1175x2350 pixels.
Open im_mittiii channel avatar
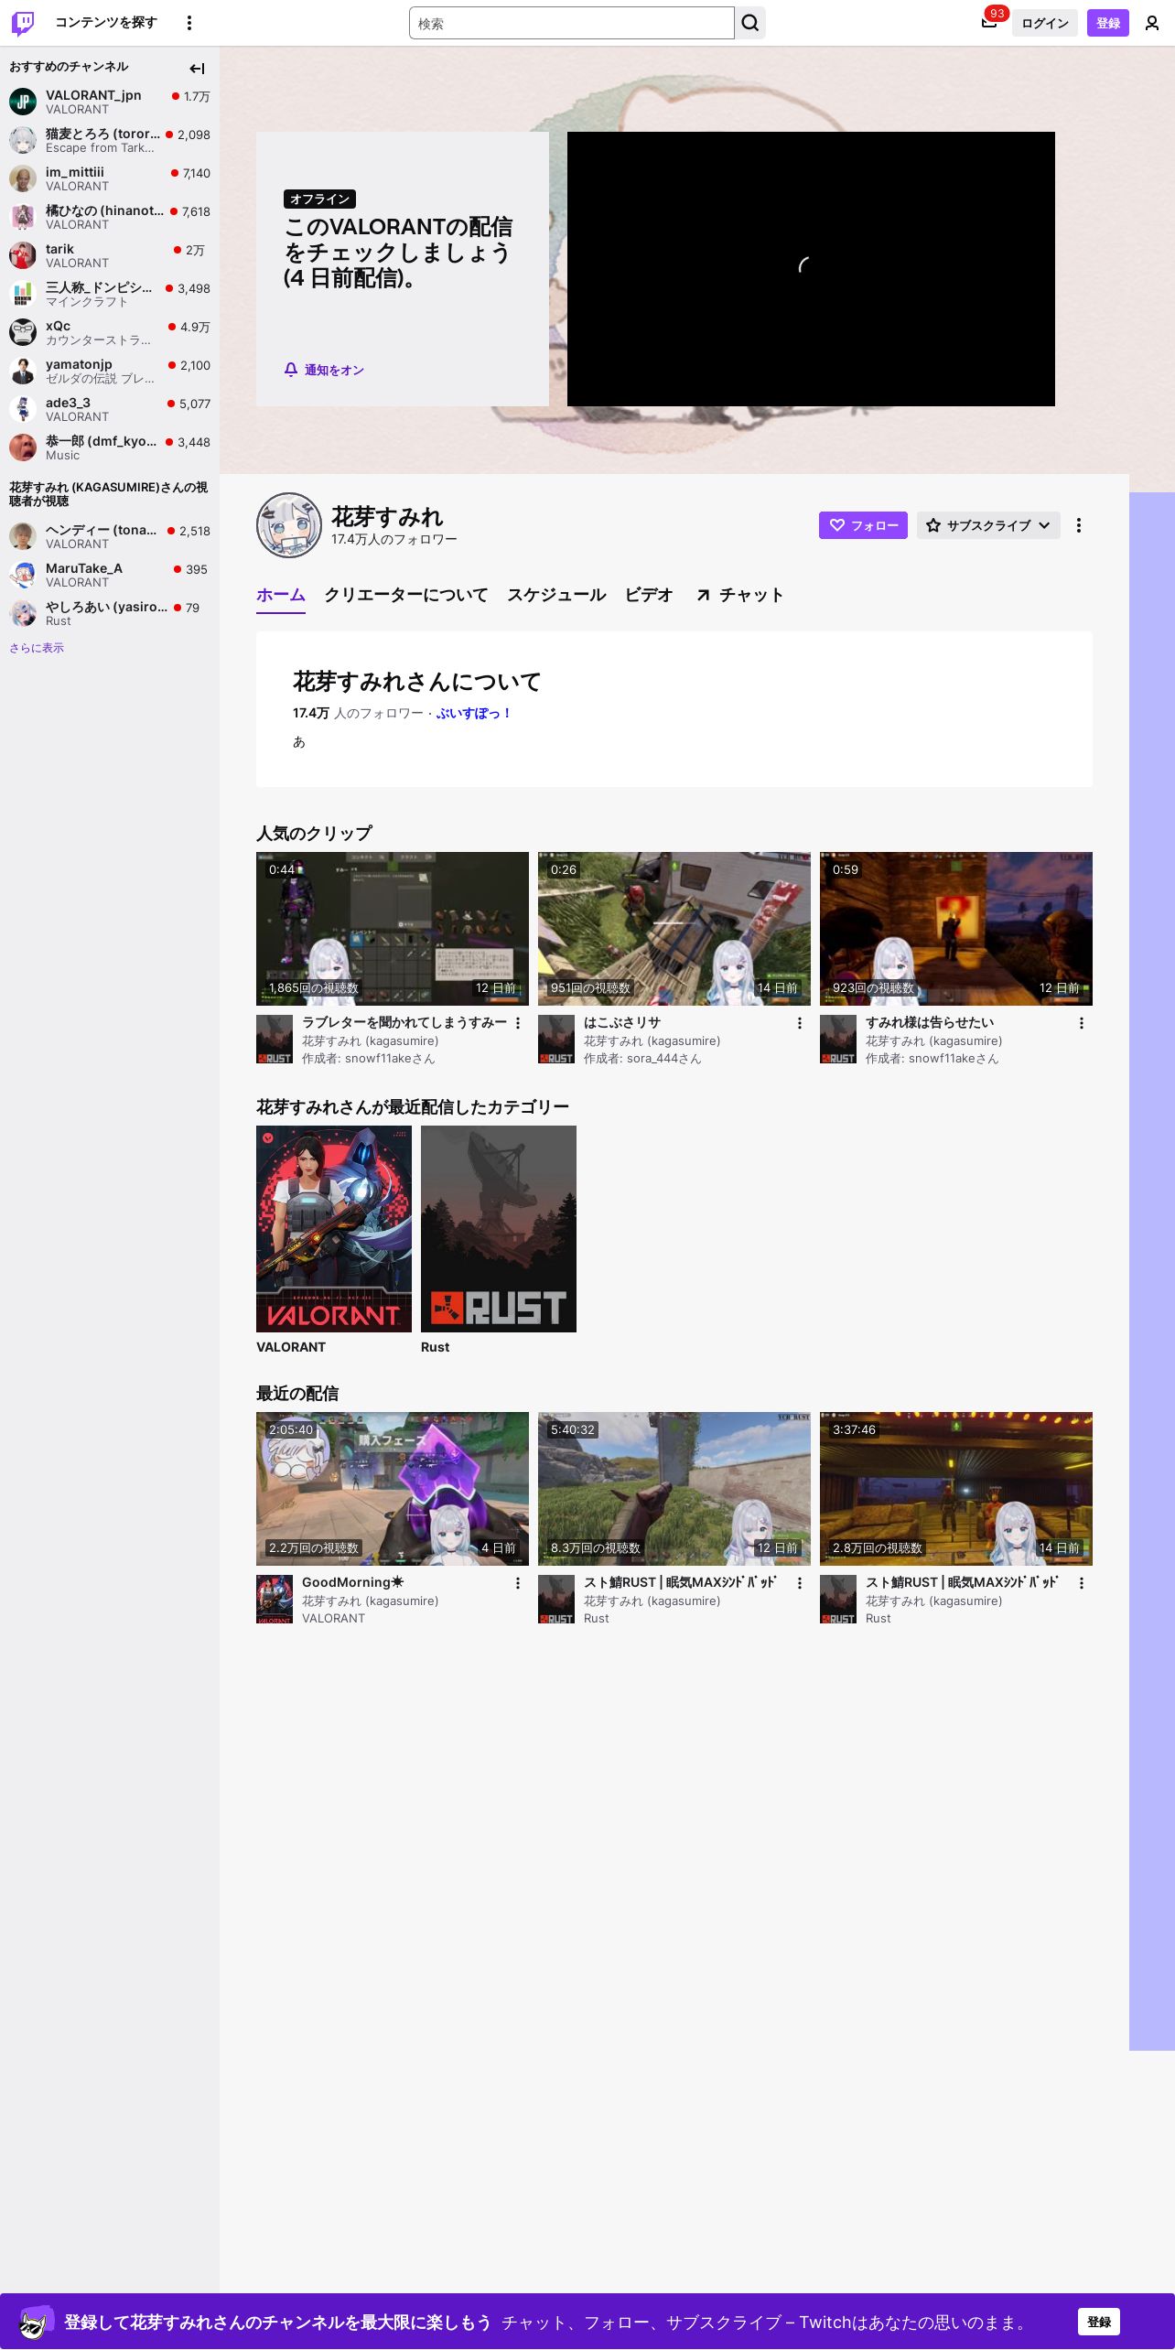point(23,178)
